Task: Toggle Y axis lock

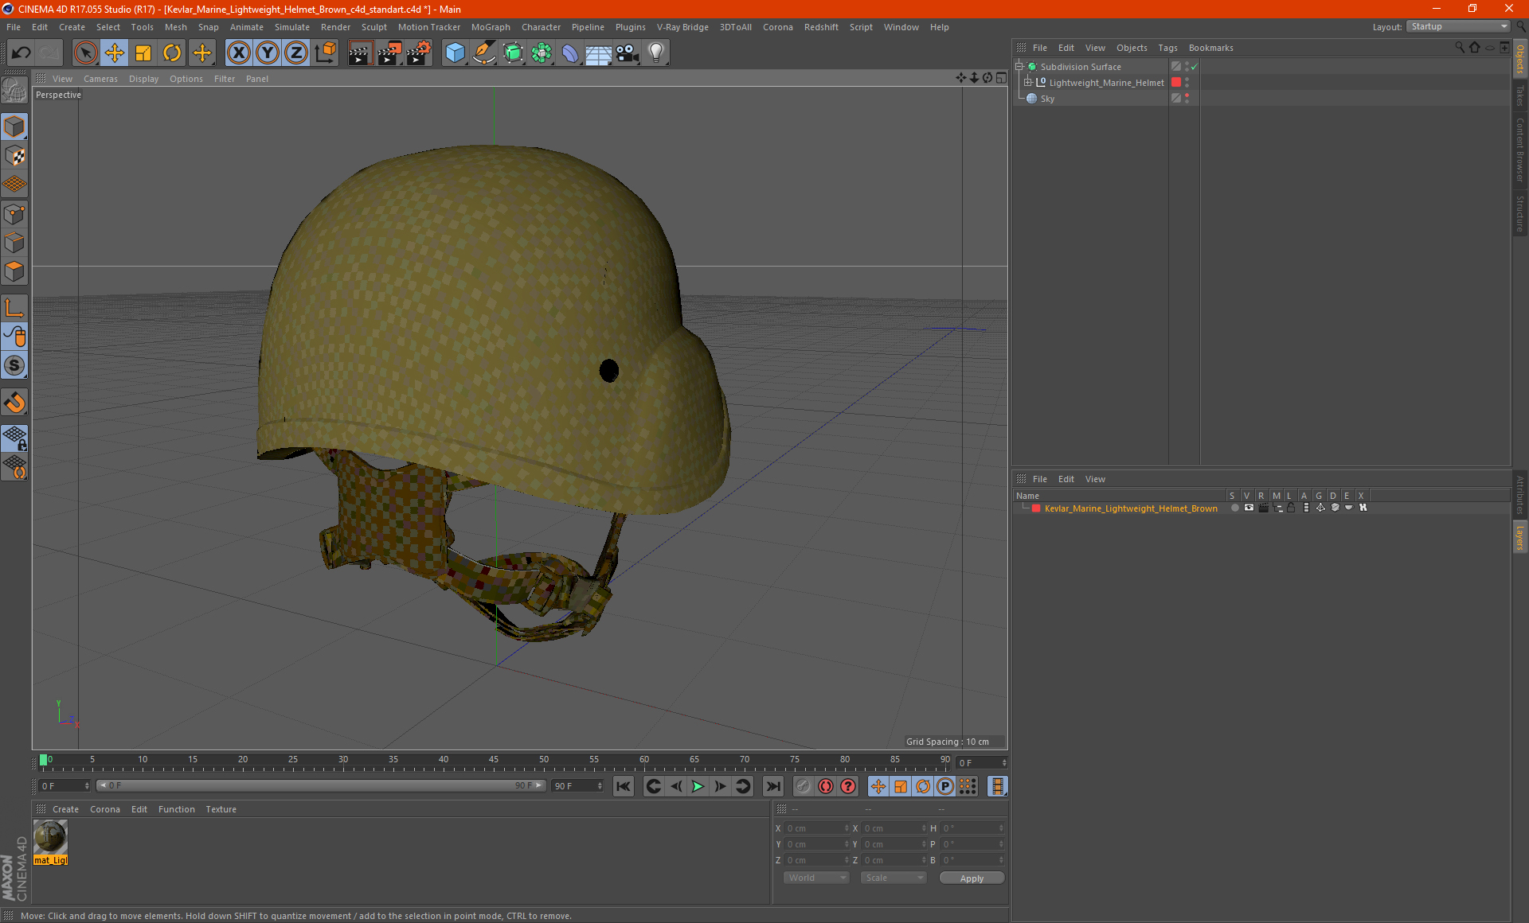Action: (x=267, y=53)
